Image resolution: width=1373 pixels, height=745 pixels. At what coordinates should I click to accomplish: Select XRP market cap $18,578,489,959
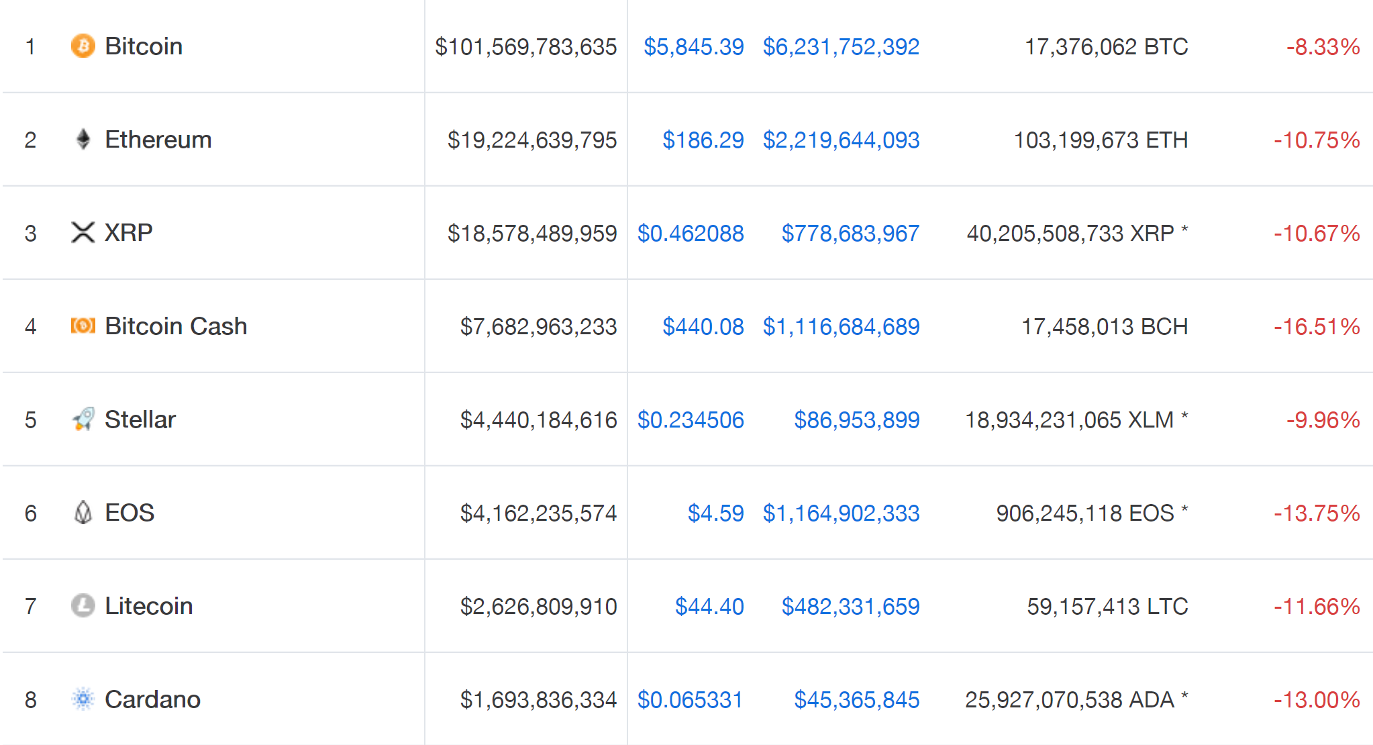coord(532,233)
